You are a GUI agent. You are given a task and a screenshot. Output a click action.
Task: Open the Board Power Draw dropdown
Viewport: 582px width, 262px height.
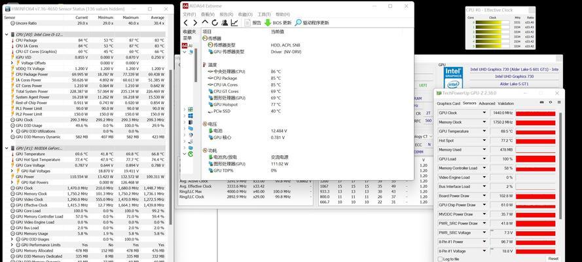tap(484, 196)
